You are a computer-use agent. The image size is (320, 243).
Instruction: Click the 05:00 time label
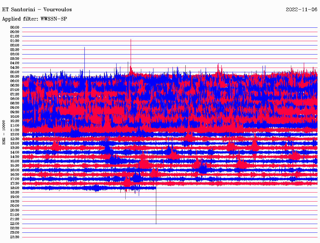[x=15, y=72]
